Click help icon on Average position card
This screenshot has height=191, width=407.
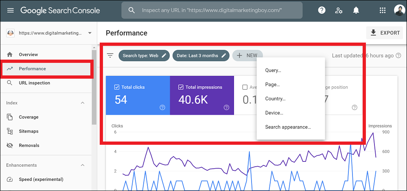(354, 107)
